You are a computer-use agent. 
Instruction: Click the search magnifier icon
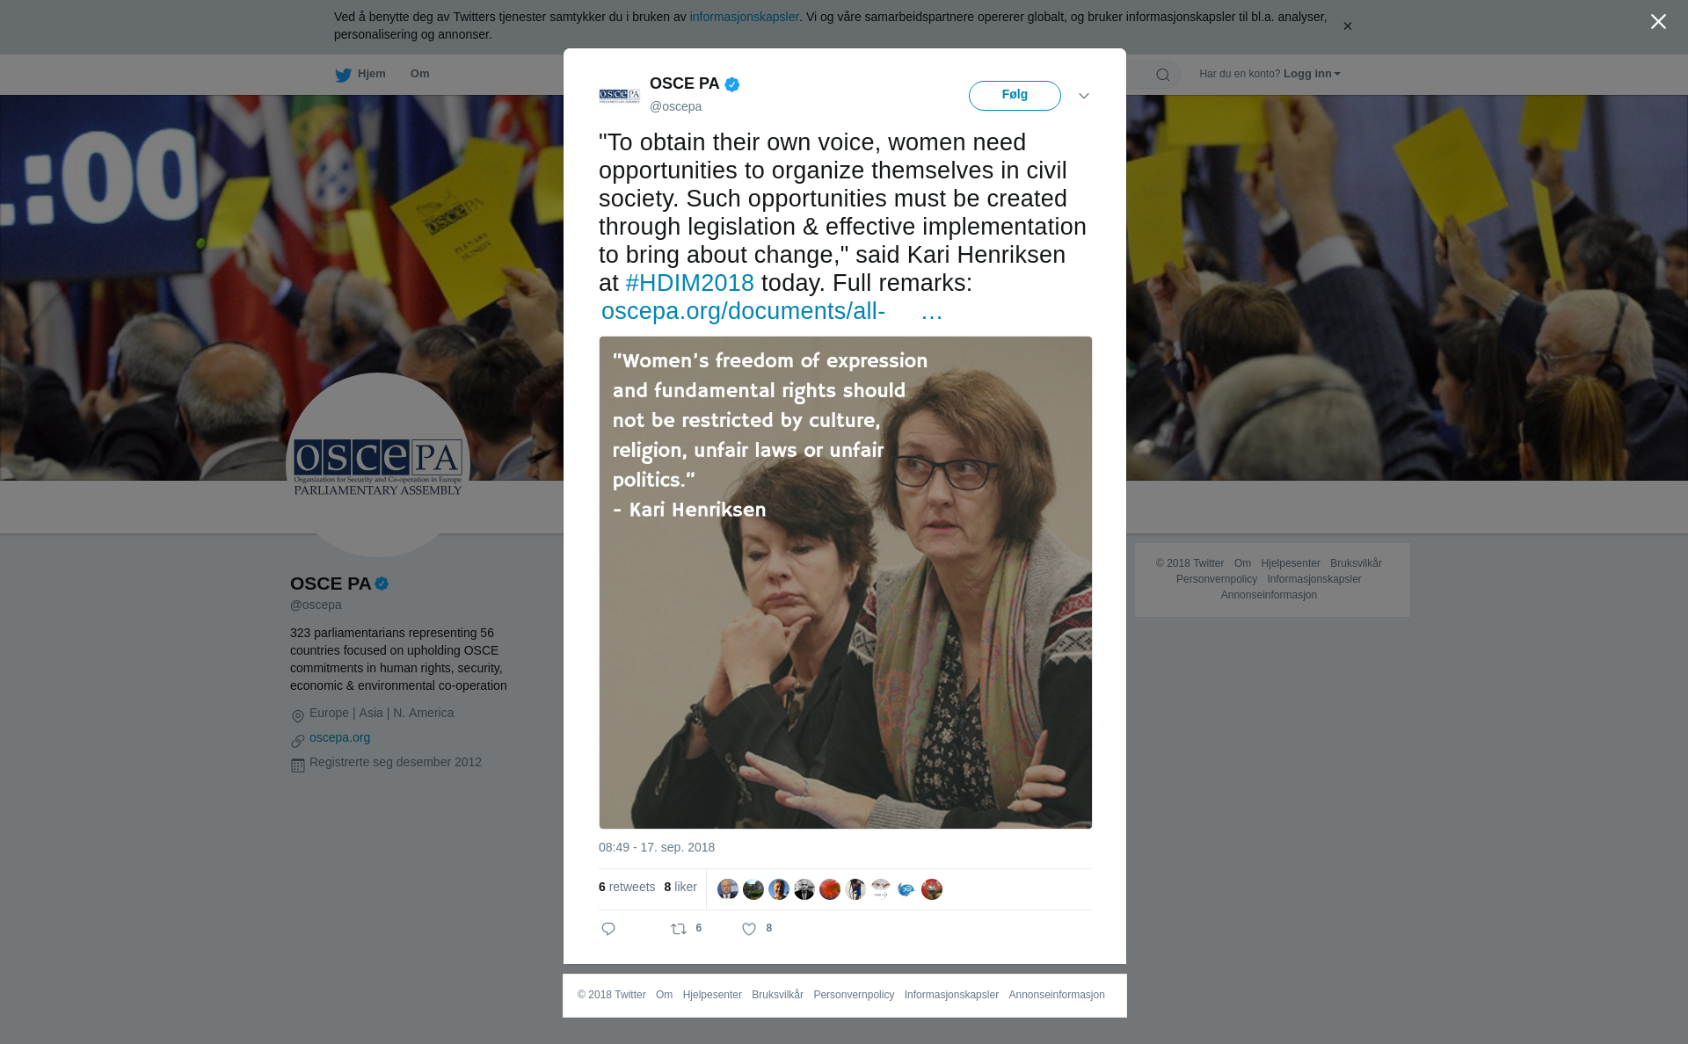tap(1162, 75)
